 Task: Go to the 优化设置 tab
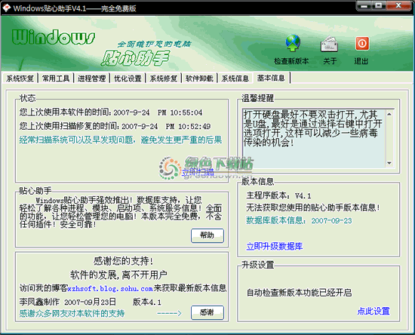[128, 78]
